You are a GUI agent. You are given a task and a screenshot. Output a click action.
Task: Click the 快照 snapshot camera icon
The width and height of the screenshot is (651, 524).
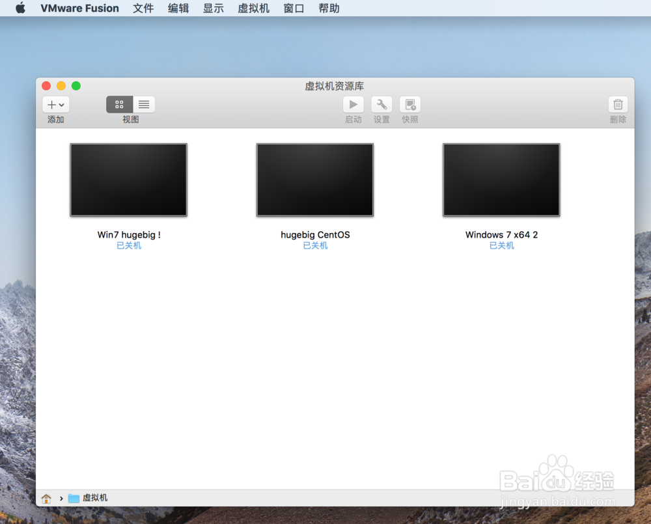click(x=410, y=104)
